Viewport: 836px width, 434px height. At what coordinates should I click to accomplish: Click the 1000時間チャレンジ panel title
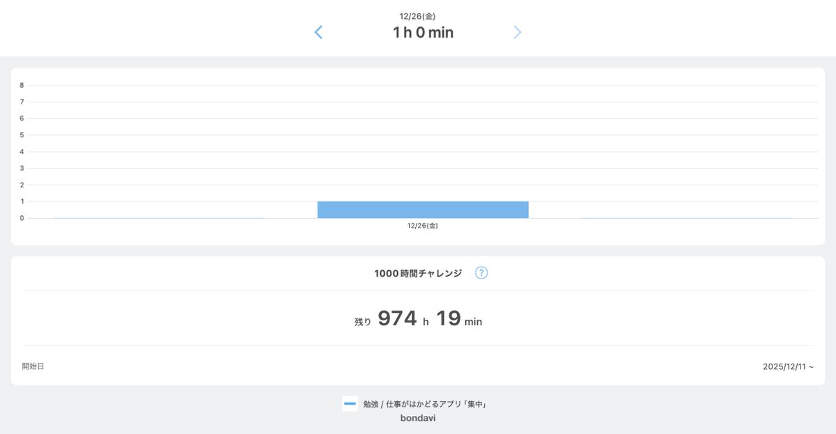(418, 273)
